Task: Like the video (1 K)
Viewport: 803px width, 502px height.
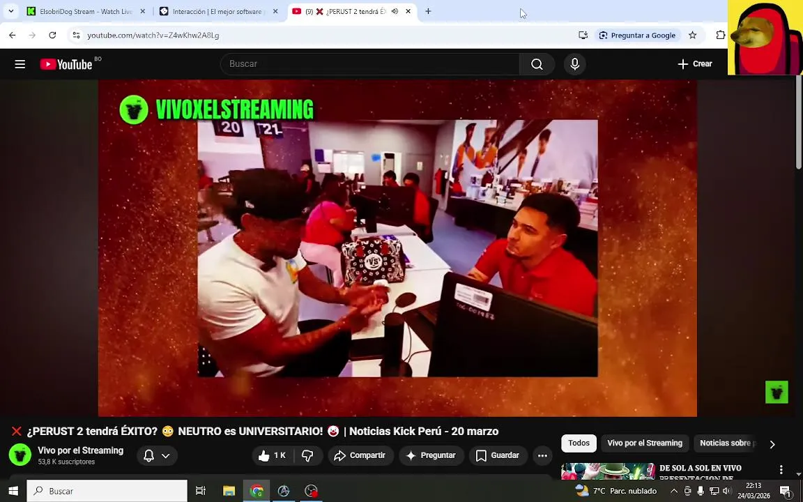Action: tap(273, 455)
